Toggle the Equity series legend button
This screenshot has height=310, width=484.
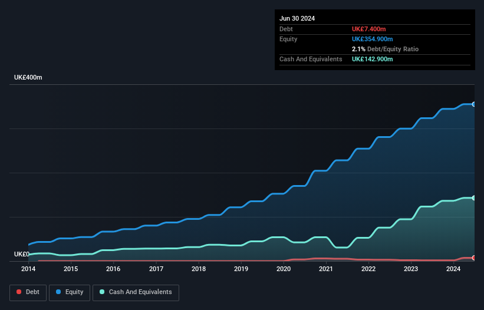point(70,292)
